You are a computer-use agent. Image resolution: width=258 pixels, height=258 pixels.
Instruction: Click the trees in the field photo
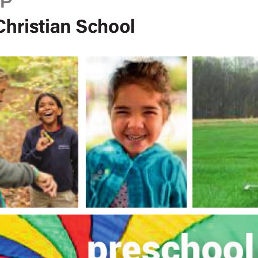click(225, 87)
